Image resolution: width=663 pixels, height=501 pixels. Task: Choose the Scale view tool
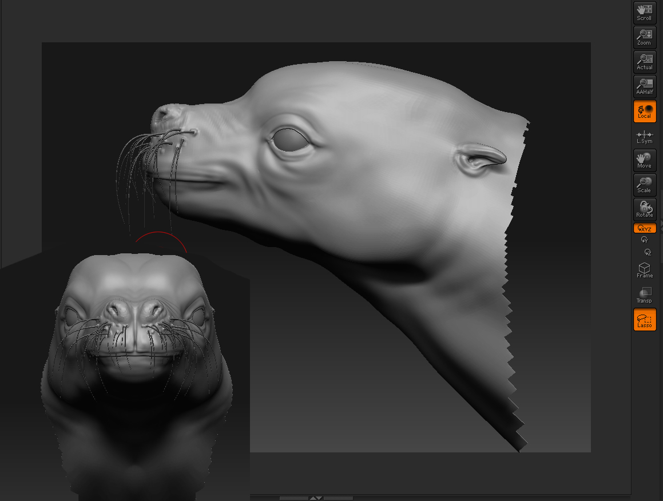(x=644, y=185)
